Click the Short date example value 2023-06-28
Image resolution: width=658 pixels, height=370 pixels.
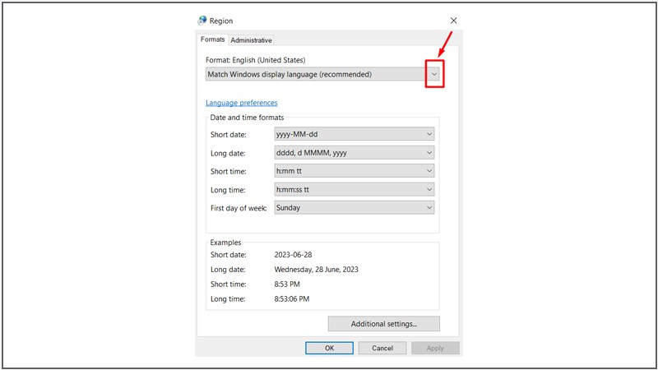pyautogui.click(x=294, y=255)
